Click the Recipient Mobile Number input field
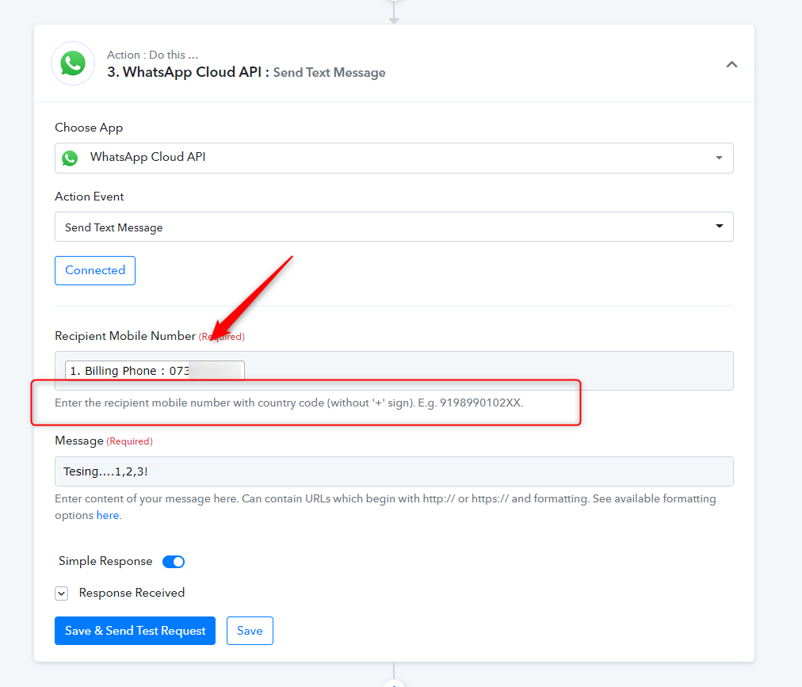Image resolution: width=802 pixels, height=687 pixels. coord(394,370)
